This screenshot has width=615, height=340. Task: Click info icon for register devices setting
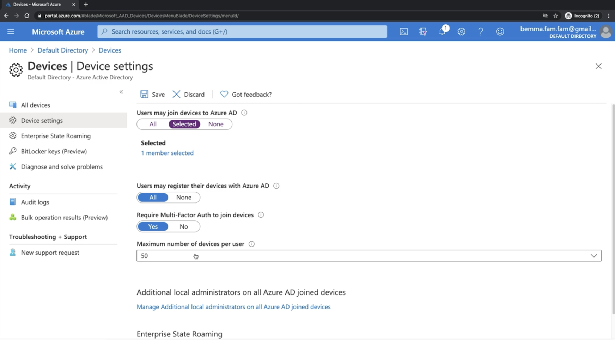click(x=276, y=186)
